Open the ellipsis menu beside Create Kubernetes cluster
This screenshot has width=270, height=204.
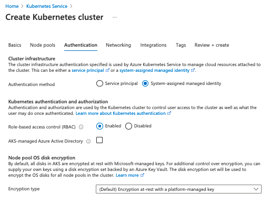point(115,17)
